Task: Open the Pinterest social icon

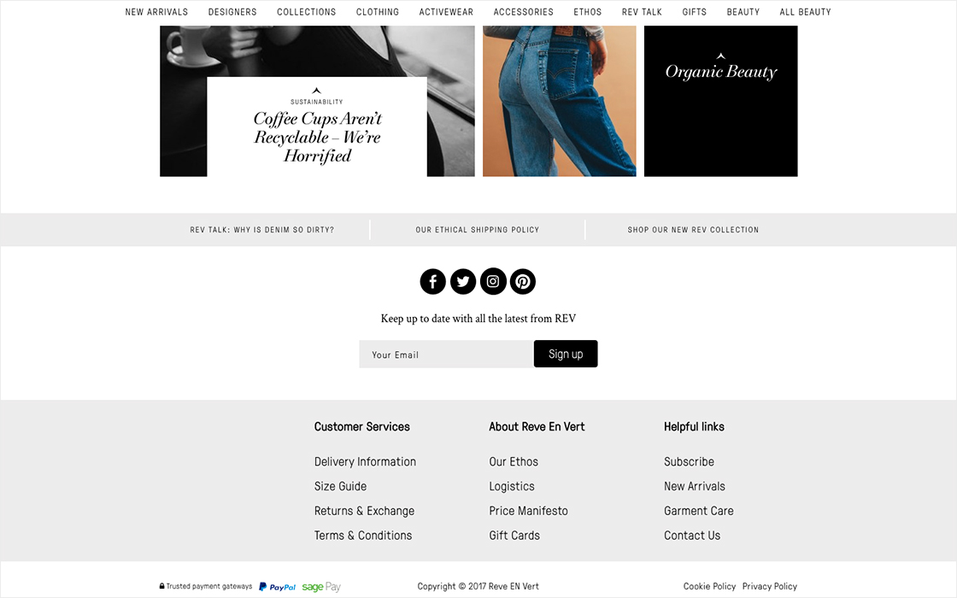Action: [523, 281]
